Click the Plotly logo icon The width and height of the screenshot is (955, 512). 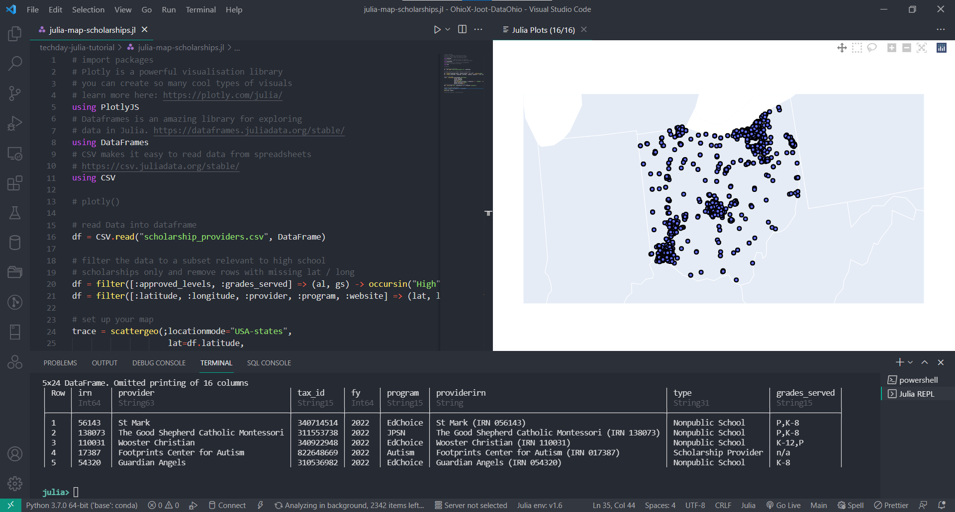click(942, 48)
